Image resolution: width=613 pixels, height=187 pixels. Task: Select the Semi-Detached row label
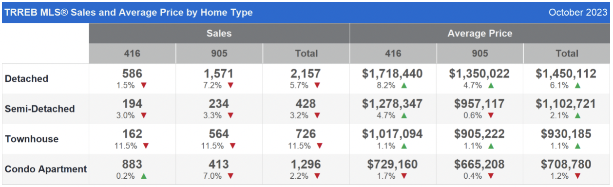point(40,109)
